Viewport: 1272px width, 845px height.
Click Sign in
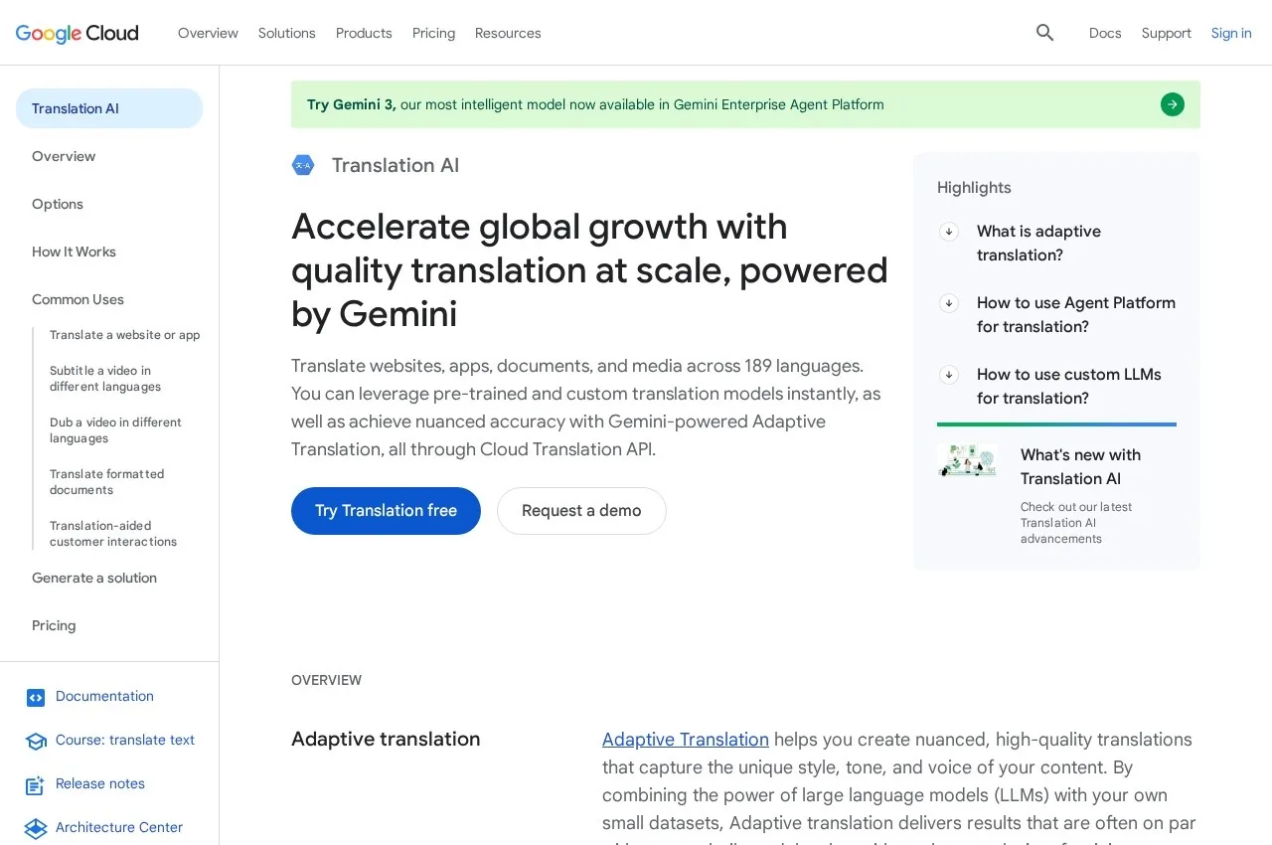[1231, 33]
